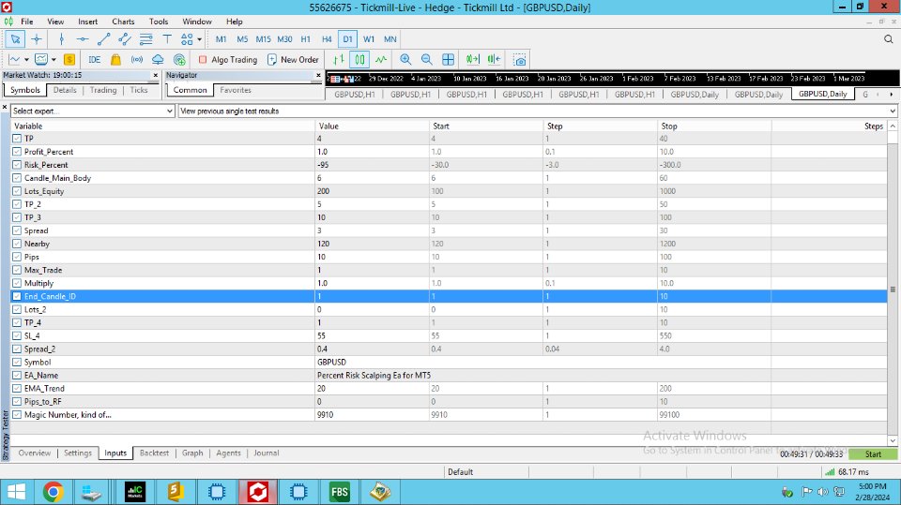Uncheck the TP variable checkbox
This screenshot has height=505, width=901.
17,139
